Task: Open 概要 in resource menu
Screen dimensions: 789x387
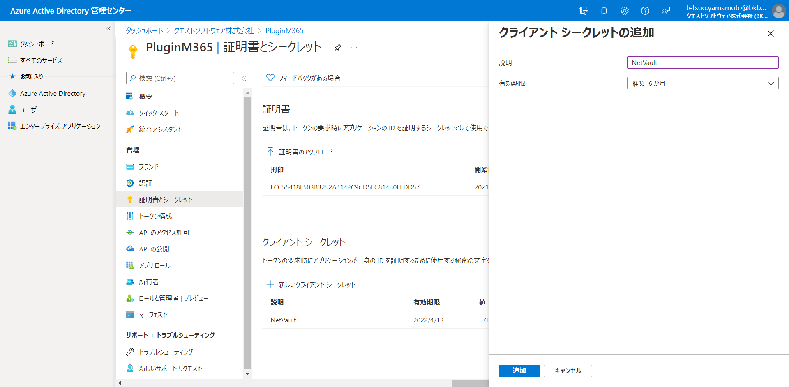Action: 180,96
